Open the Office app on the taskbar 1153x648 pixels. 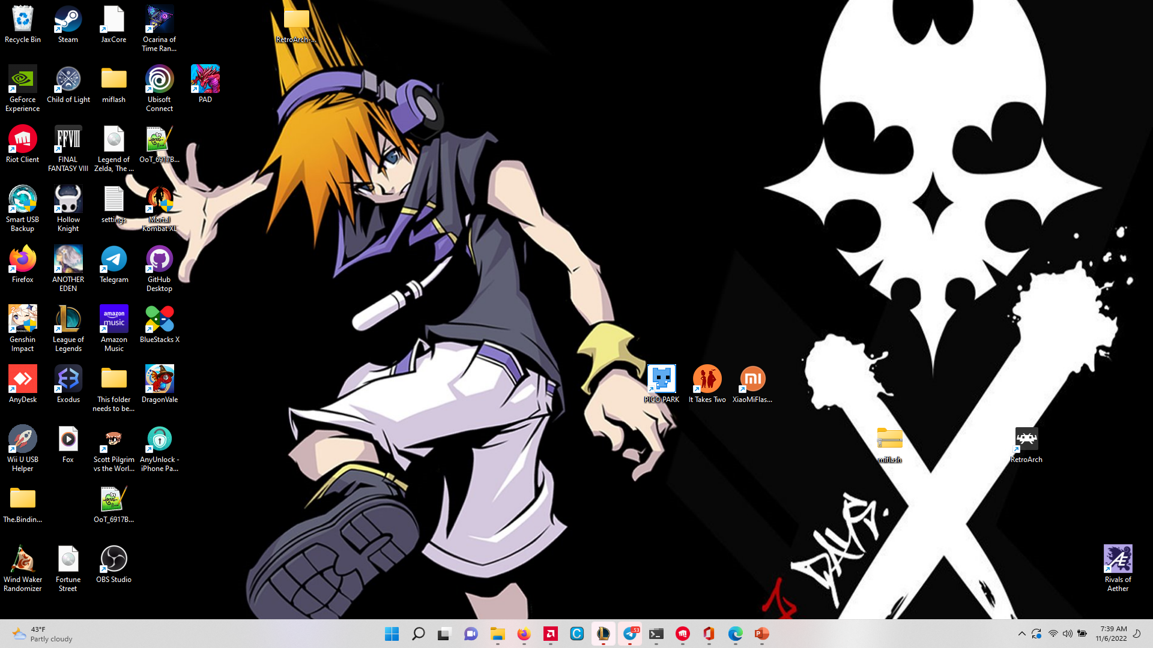click(709, 634)
